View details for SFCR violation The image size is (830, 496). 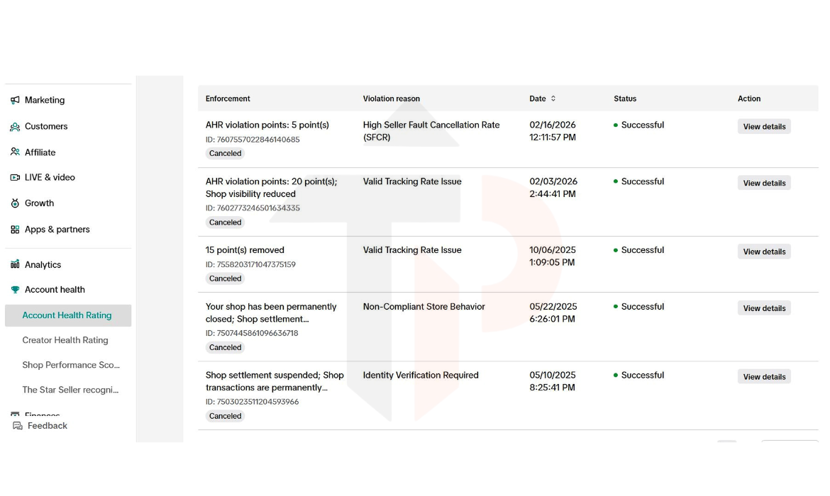tap(764, 127)
